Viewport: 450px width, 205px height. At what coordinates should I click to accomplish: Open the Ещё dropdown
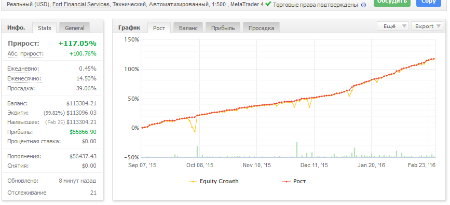click(393, 26)
